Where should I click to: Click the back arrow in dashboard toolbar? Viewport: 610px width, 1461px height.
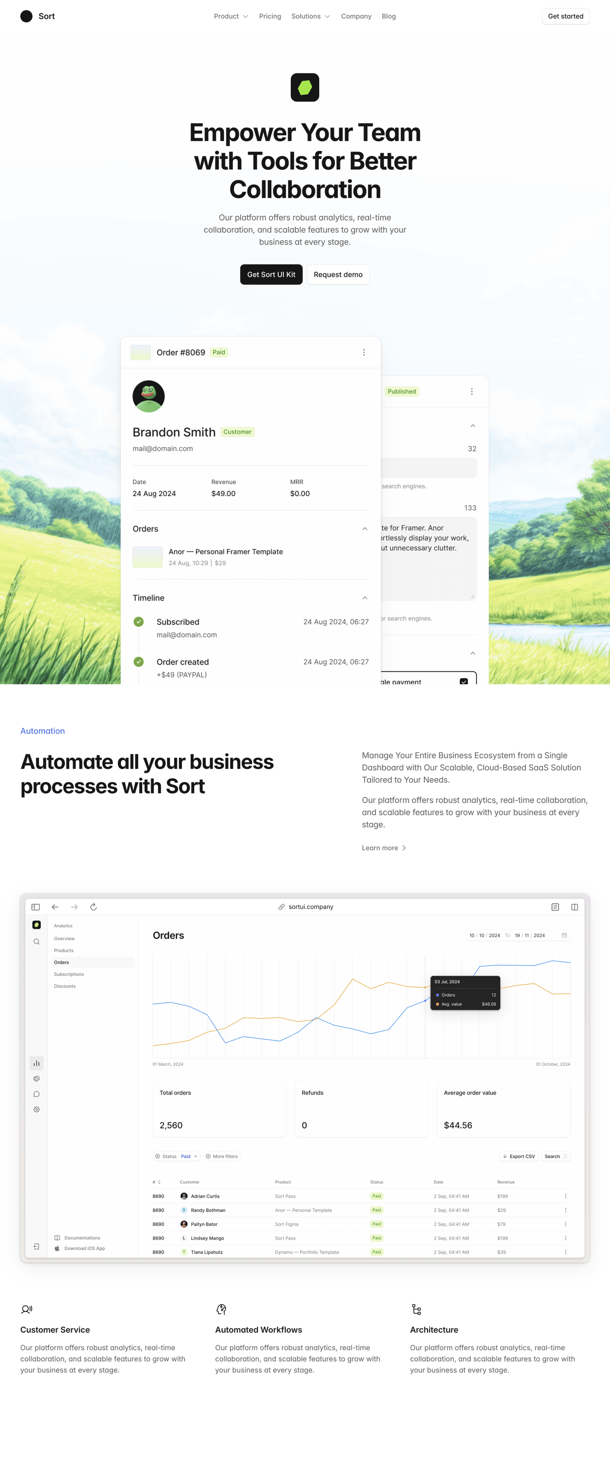tap(55, 907)
